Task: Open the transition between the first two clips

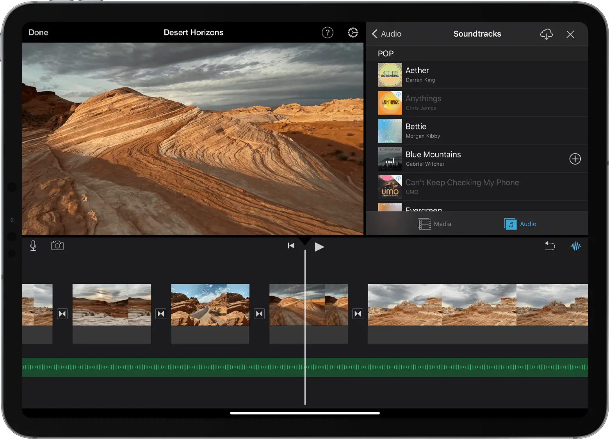Action: coord(62,313)
